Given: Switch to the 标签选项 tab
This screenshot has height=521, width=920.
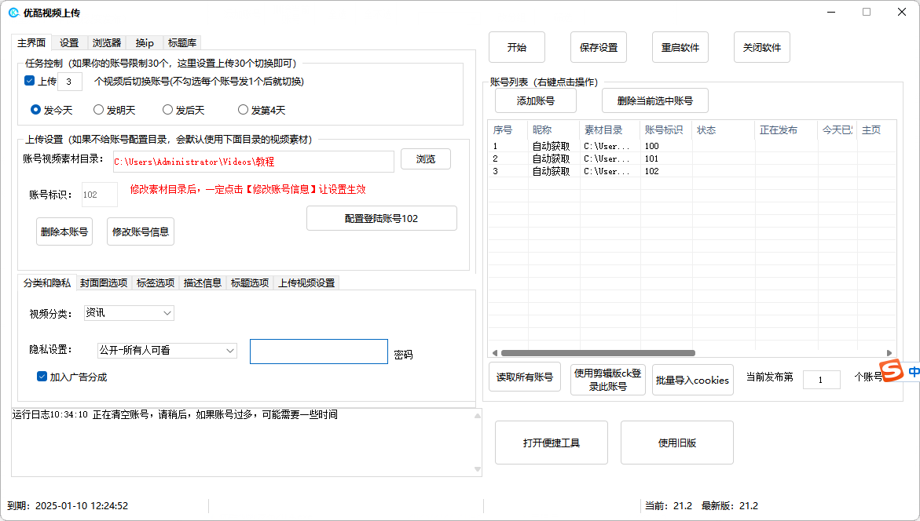Looking at the screenshot, I should point(156,283).
